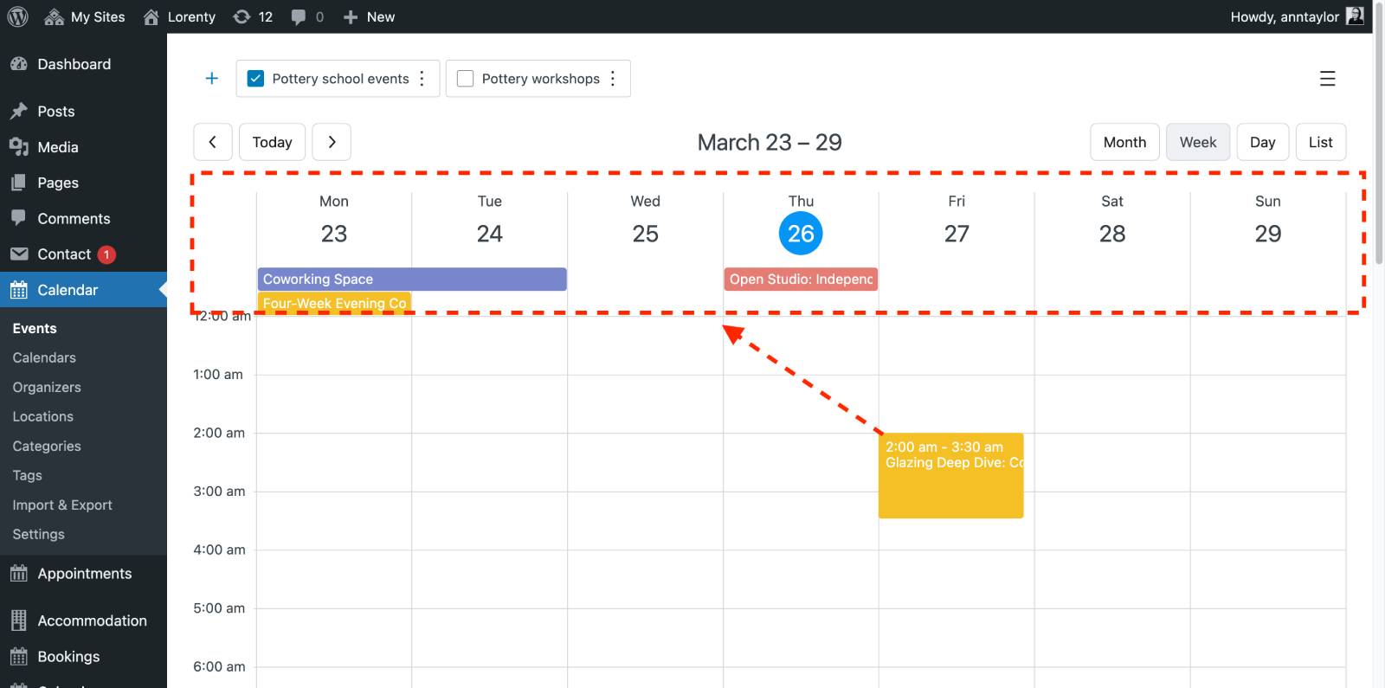1385x688 pixels.
Task: Open the hamburger menu icon
Action: [x=1327, y=79]
